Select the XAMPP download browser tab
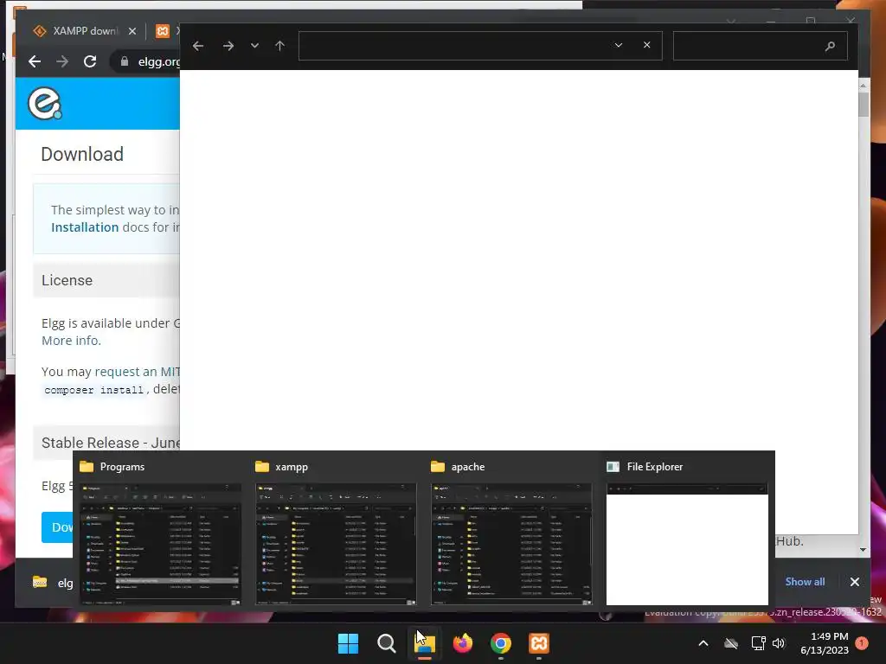The image size is (886, 664). [85, 31]
